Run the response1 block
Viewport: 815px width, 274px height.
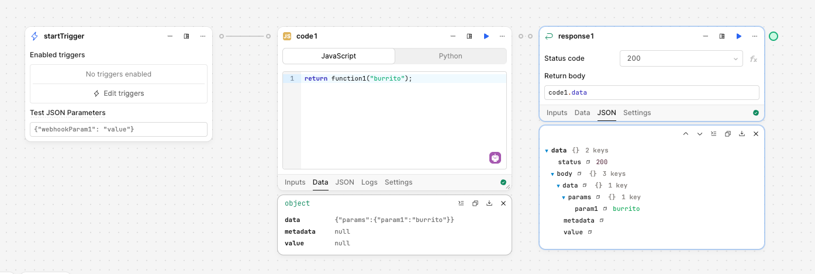tap(738, 36)
